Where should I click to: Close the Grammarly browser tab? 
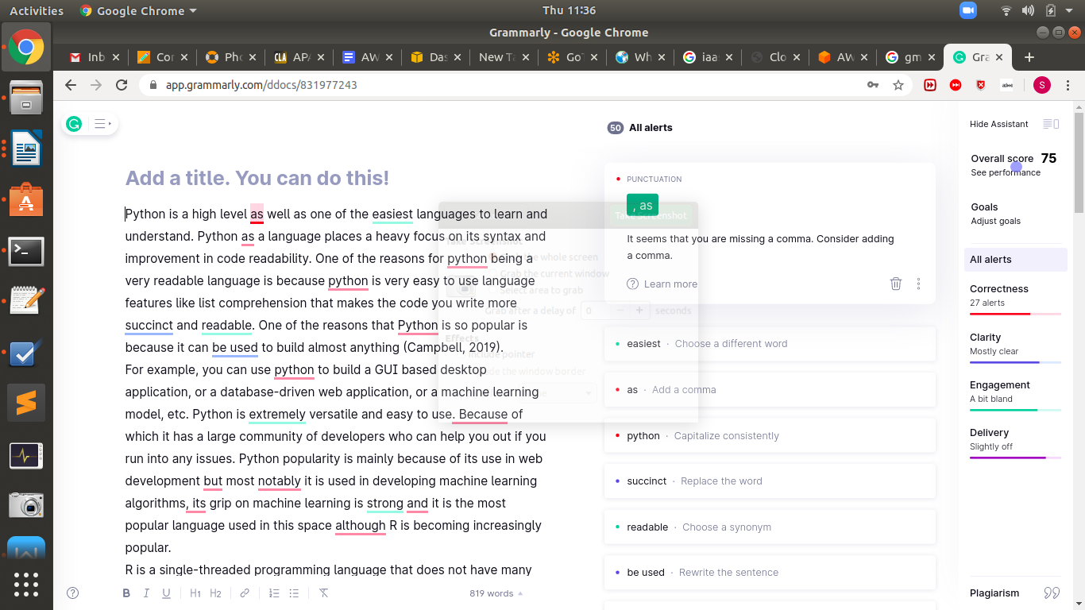(x=999, y=57)
